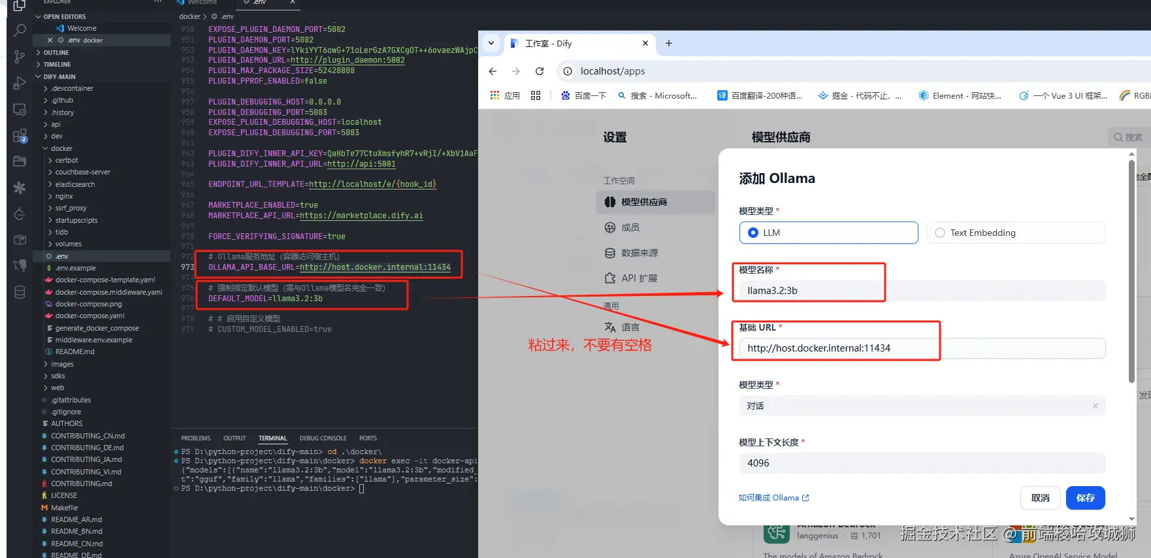Open the 一个 Vue 3 UI 框架 bookmark

tap(1063, 95)
